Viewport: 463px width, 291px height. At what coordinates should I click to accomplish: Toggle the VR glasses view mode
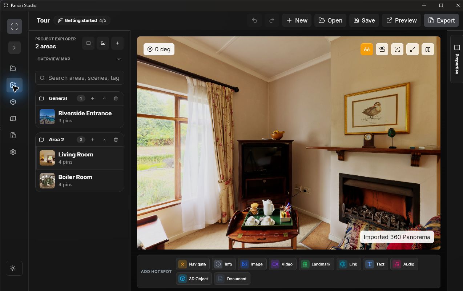[367, 49]
